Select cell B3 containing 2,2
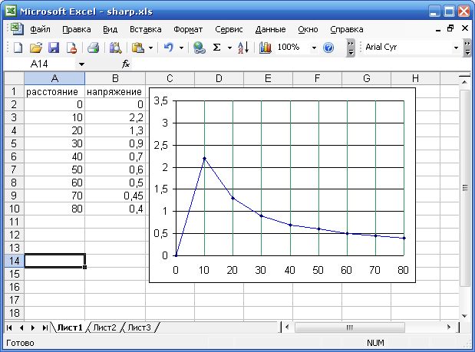 (x=115, y=117)
